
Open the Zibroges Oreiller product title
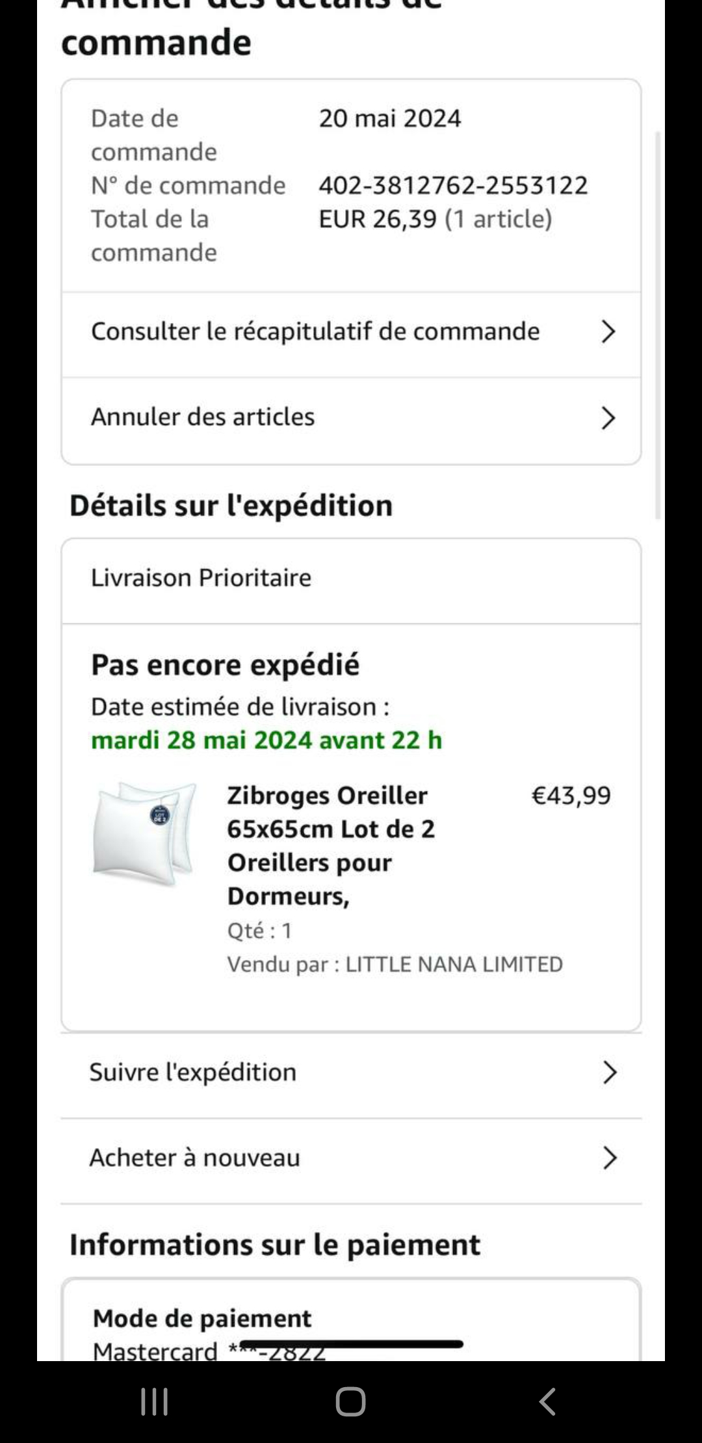(330, 845)
